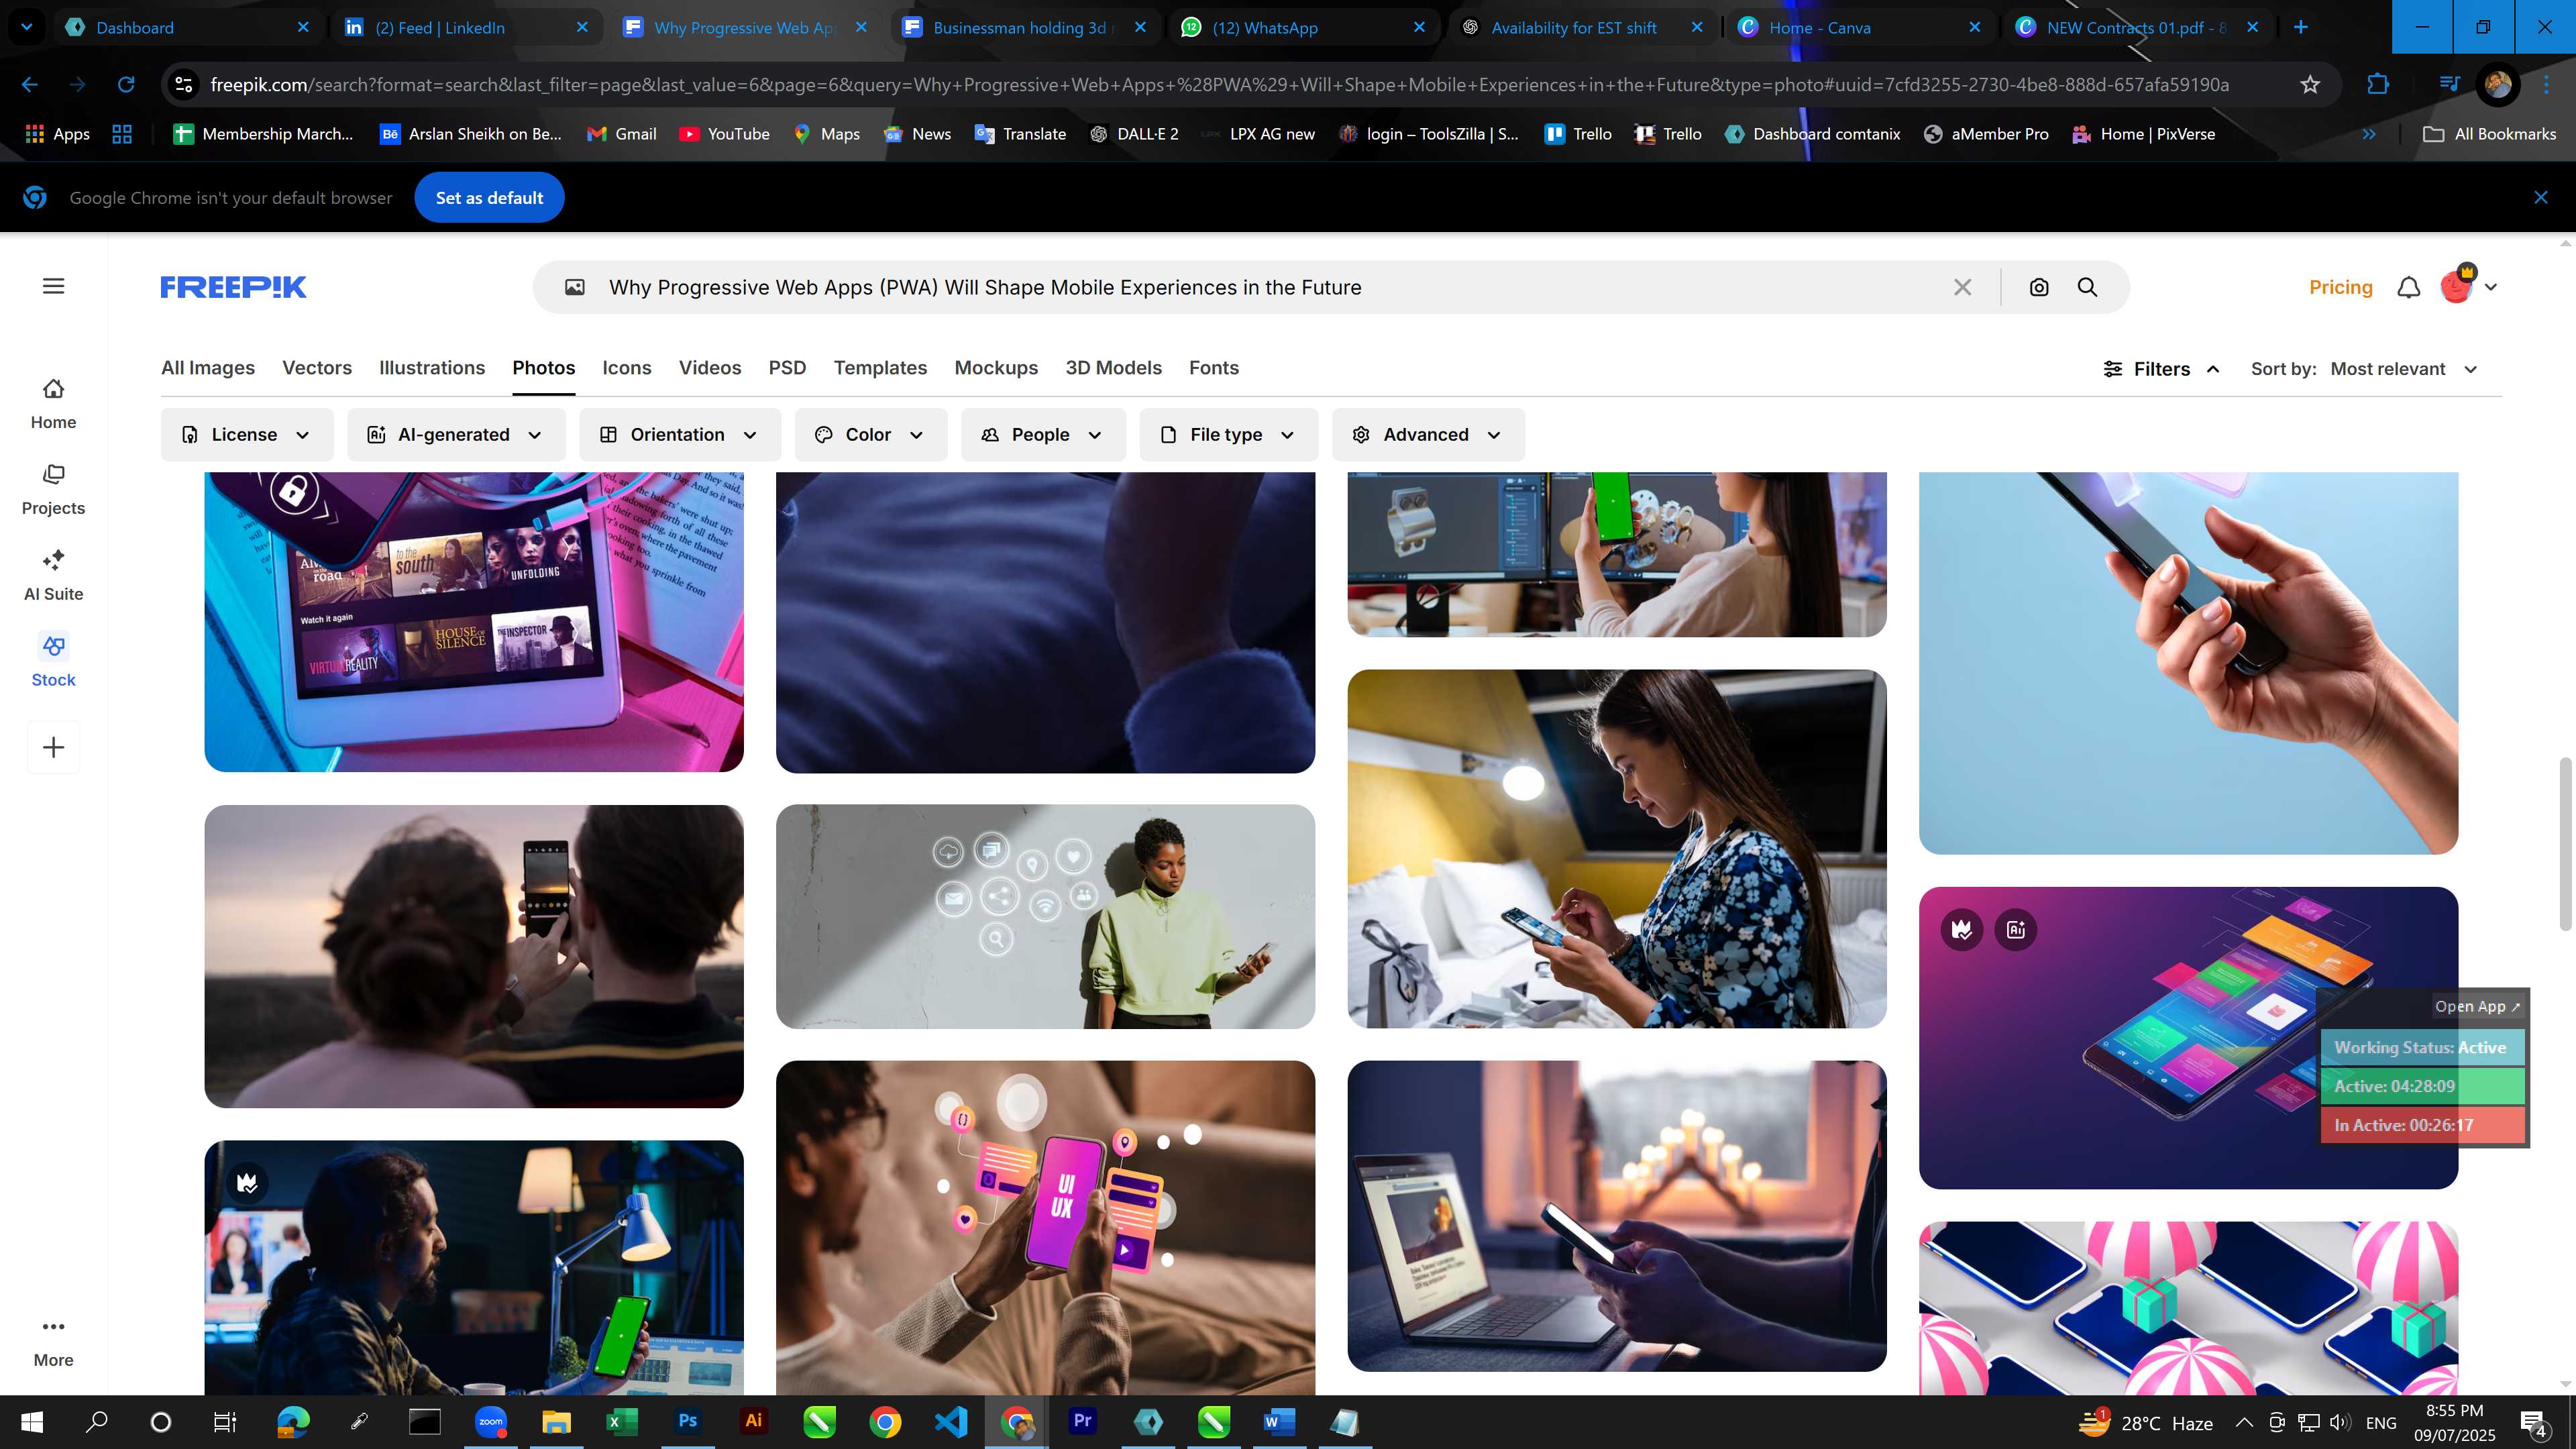
Task: Open new browser tab
Action: pyautogui.click(x=2301, y=27)
